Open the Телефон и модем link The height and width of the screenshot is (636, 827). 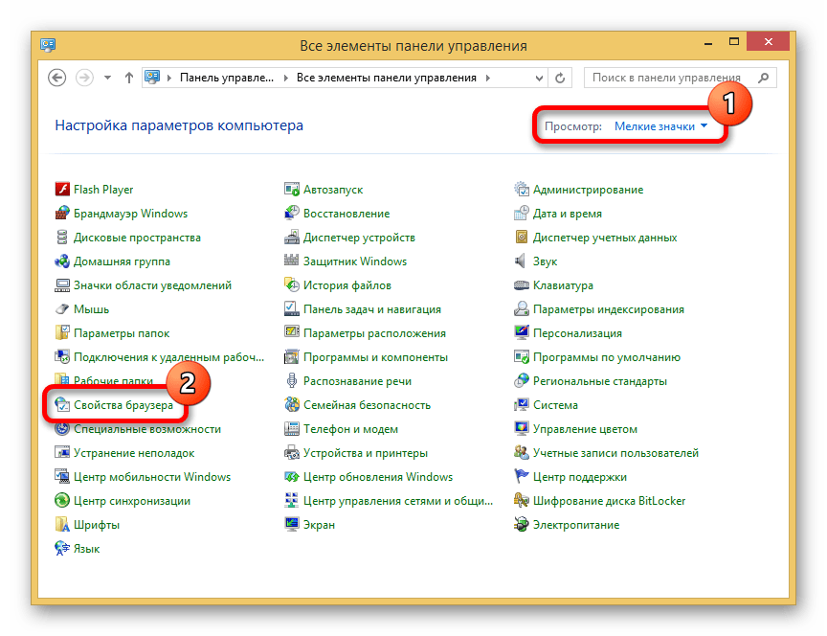tap(350, 428)
